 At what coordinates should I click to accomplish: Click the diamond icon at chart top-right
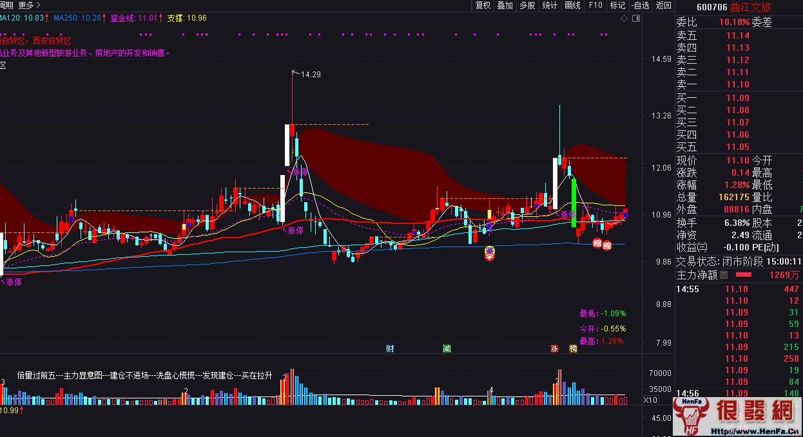coord(624,19)
